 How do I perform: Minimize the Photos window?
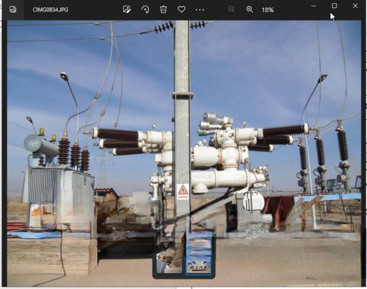point(314,6)
